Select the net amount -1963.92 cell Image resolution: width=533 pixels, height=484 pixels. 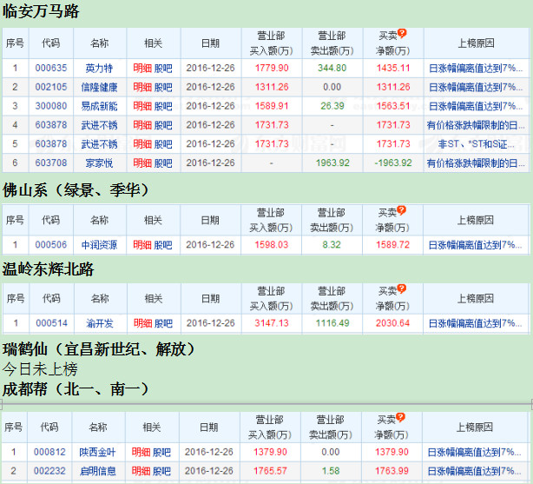coord(393,163)
